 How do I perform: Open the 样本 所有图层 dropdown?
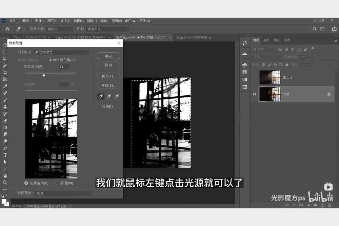108,29
